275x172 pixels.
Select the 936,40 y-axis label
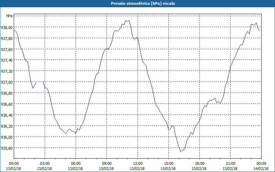(7, 115)
